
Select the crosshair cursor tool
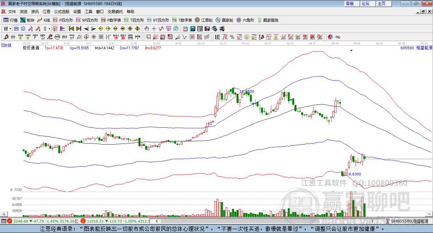pos(154,29)
